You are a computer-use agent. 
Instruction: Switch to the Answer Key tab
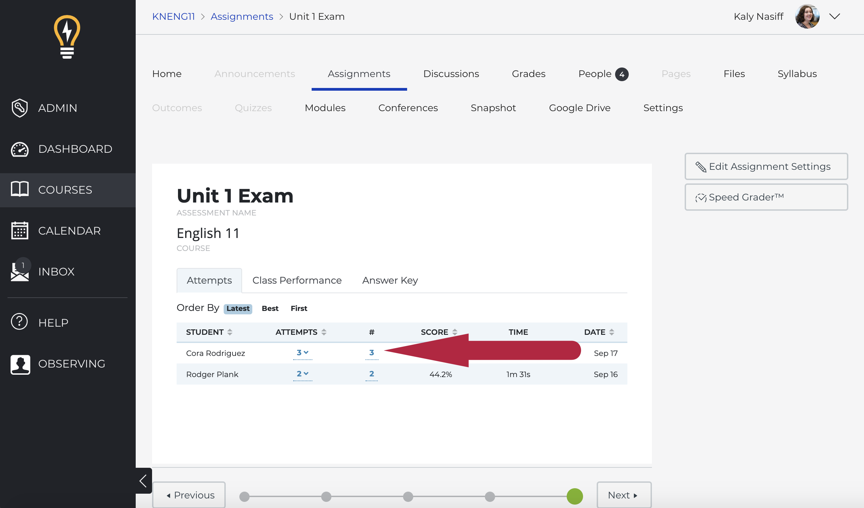(390, 280)
